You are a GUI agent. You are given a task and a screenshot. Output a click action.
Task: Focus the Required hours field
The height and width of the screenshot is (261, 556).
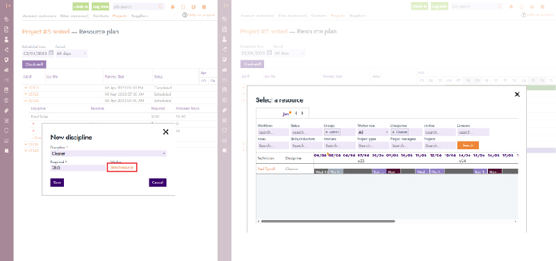click(x=78, y=168)
